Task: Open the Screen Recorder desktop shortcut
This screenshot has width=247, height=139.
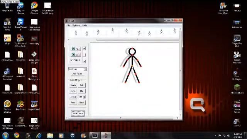Action: [237, 58]
